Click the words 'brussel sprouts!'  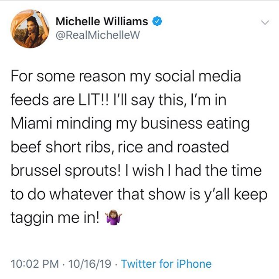66,171
